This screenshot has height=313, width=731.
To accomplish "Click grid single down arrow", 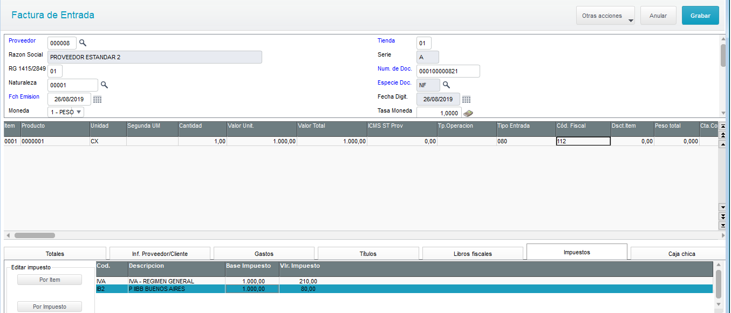I will 723,207.
